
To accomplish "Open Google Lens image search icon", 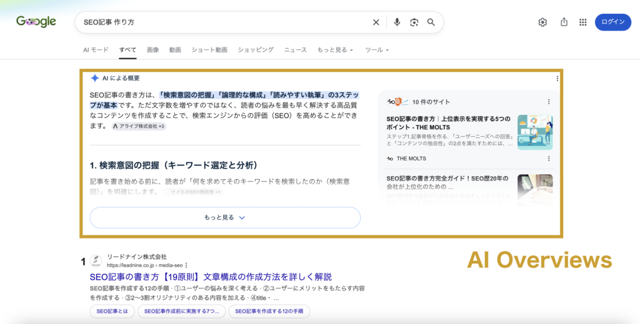I will click(x=414, y=22).
